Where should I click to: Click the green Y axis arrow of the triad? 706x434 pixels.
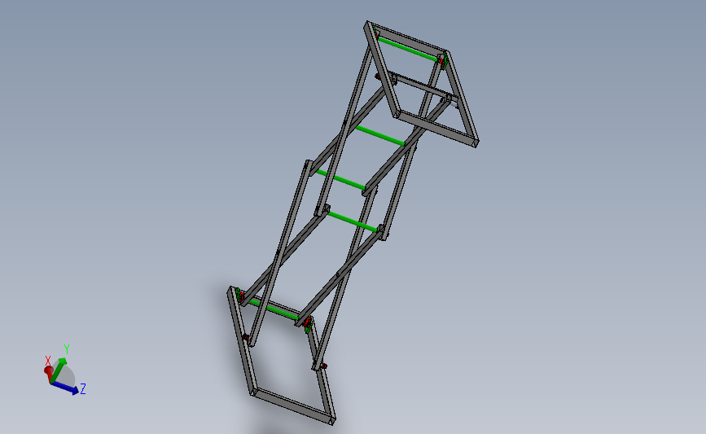(x=58, y=370)
